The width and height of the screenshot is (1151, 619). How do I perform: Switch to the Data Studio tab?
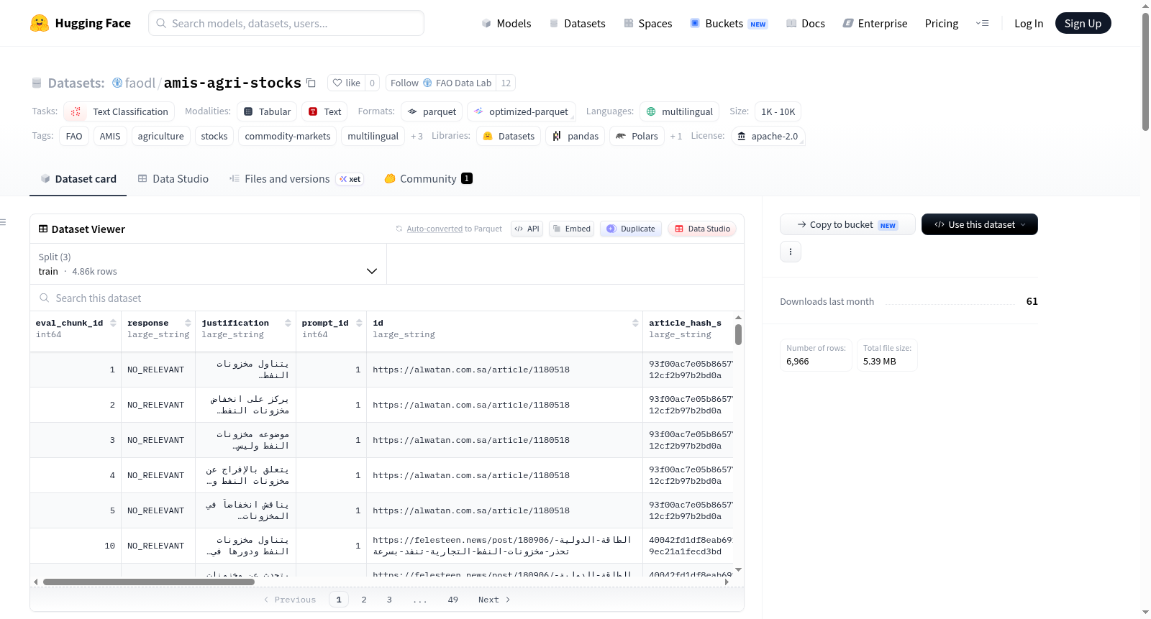[173, 178]
